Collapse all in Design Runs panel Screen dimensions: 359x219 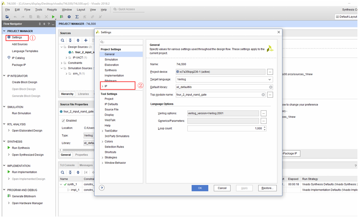(70, 172)
